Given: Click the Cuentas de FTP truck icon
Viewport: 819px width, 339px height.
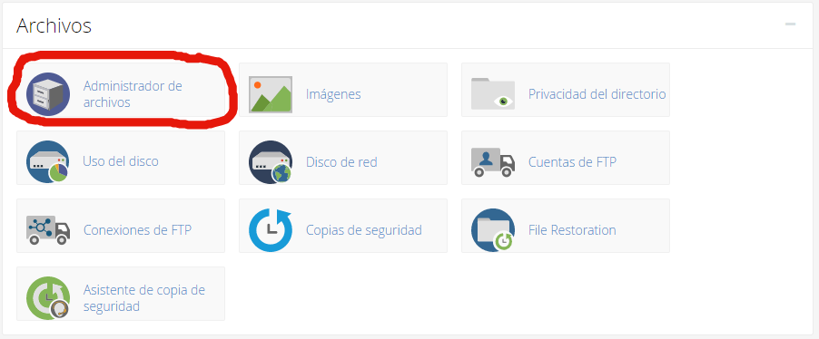Looking at the screenshot, I should [492, 162].
